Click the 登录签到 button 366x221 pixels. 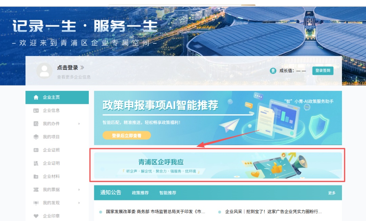click(323, 71)
